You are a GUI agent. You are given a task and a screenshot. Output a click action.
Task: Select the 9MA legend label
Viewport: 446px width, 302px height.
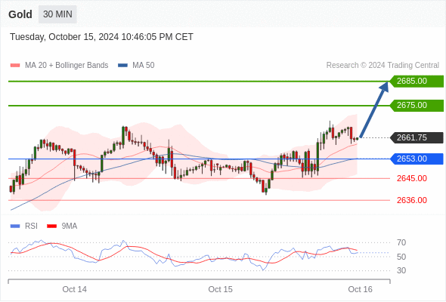point(70,226)
